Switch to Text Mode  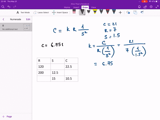[23, 13]
